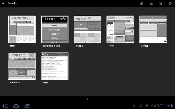Open Creative Cloud sync icon
Image resolution: width=175 pixels, height=109 pixels.
click(x=141, y=3)
